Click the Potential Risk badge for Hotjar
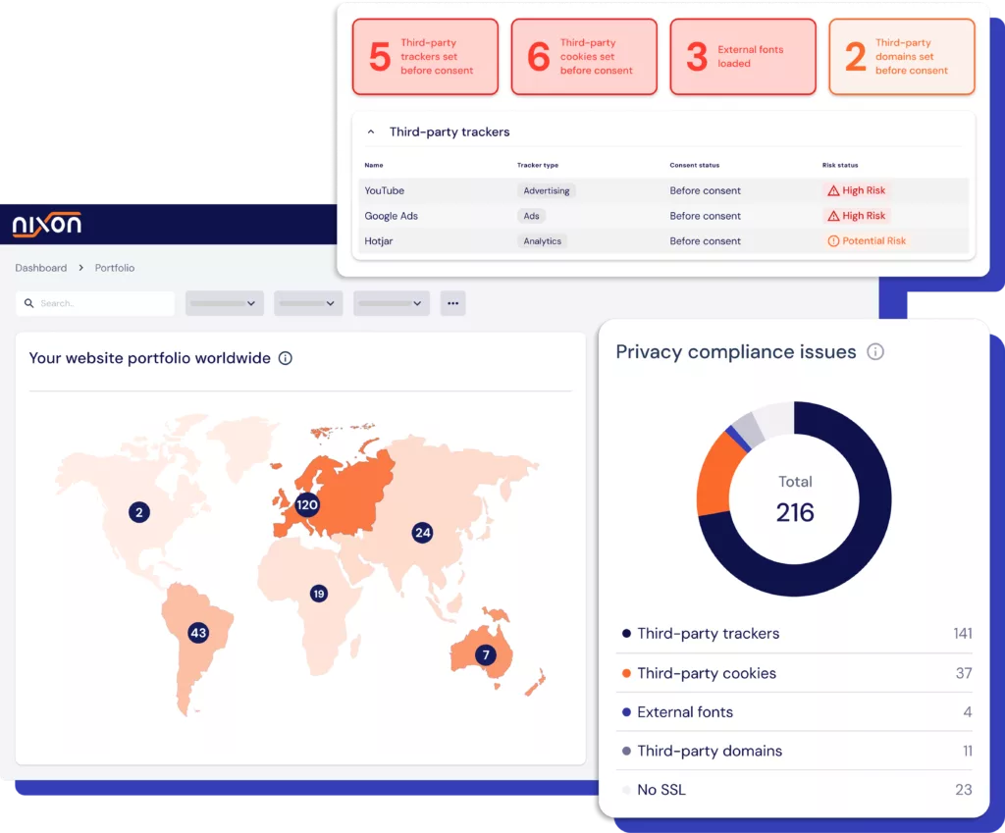Viewport: 1005px width, 833px height. pyautogui.click(x=867, y=240)
